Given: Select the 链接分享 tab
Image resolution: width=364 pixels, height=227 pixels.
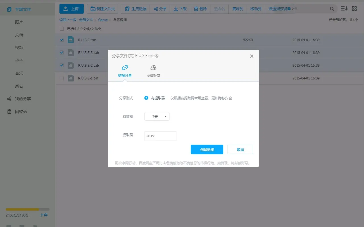Looking at the screenshot, I should 125,70.
